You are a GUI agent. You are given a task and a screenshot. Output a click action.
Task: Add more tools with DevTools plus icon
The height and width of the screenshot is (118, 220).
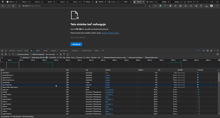pos(103,51)
